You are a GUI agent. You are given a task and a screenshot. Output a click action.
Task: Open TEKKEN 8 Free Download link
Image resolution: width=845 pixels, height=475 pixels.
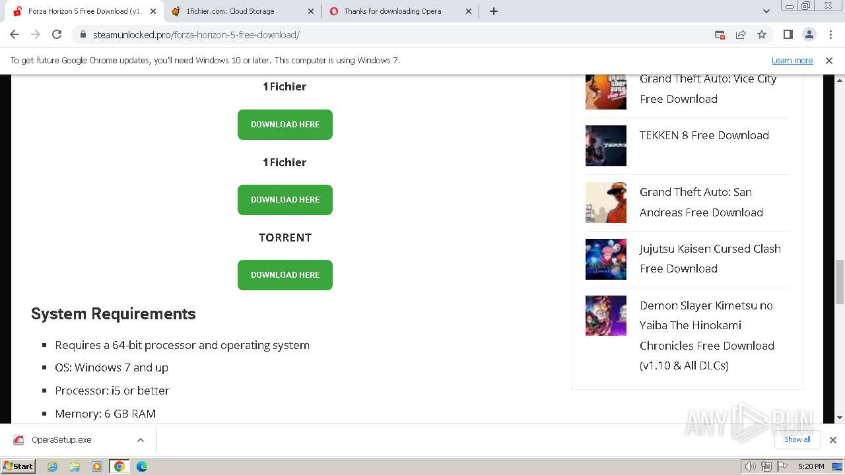704,135
